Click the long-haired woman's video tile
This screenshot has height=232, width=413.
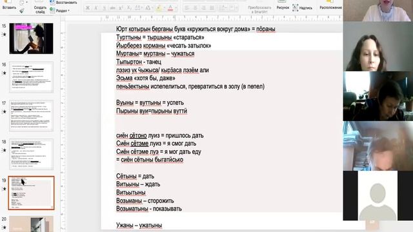click(378, 46)
